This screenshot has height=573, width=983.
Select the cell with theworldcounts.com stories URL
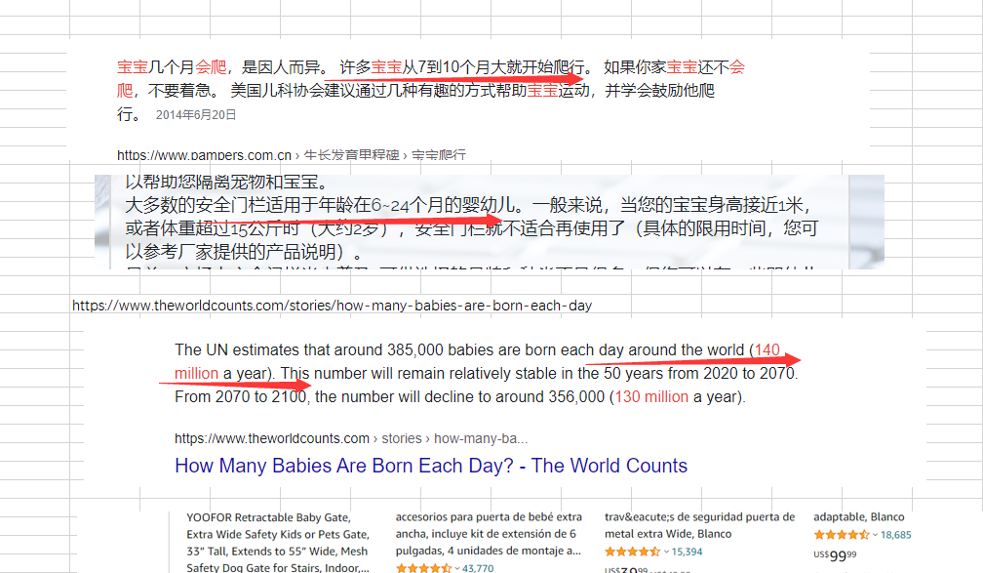coord(332,306)
